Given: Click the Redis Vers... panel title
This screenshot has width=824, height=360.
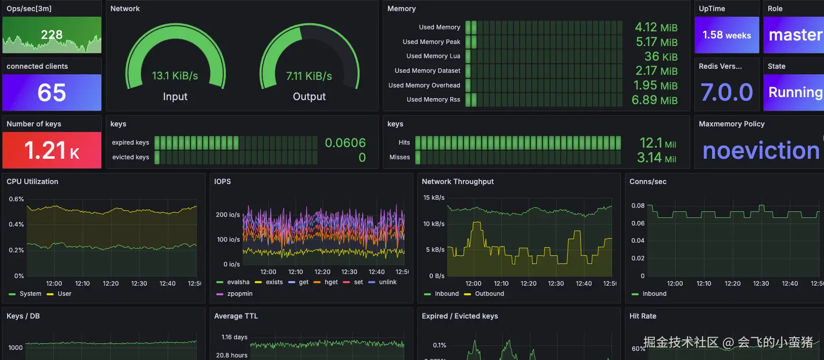Looking at the screenshot, I should click(x=720, y=66).
